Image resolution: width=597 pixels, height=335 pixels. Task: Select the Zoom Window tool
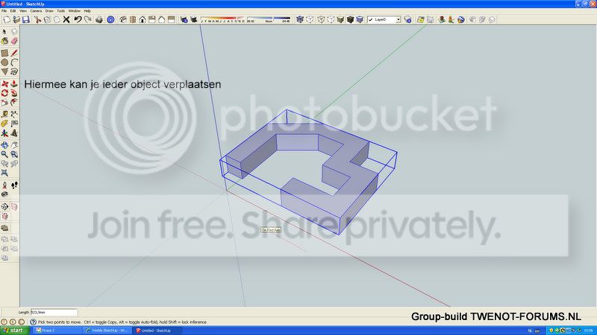(x=14, y=154)
